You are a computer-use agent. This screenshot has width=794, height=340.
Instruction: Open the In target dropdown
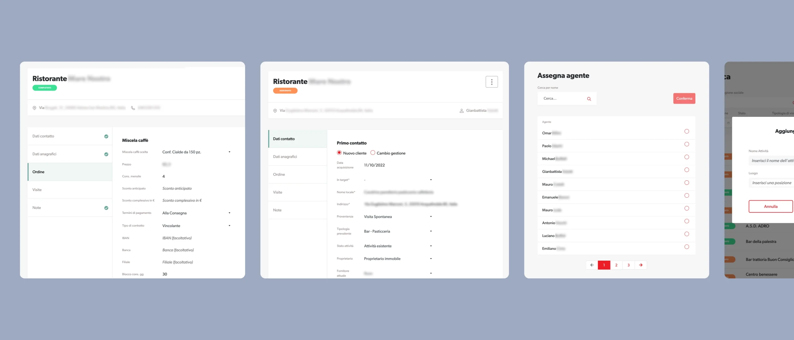click(x=398, y=180)
